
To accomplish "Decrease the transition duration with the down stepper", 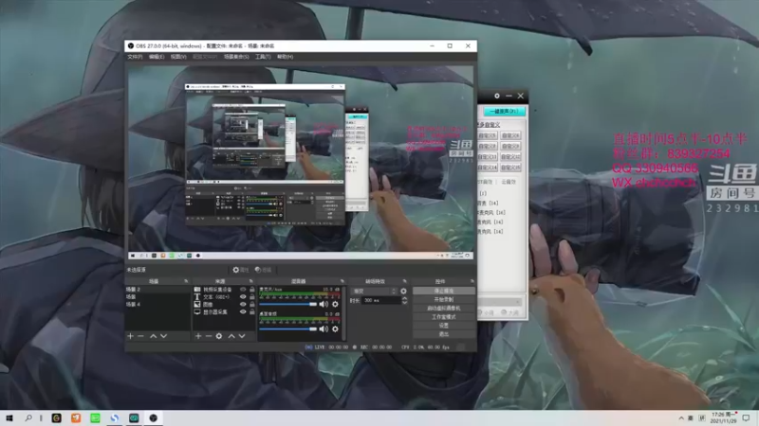I will tap(405, 302).
